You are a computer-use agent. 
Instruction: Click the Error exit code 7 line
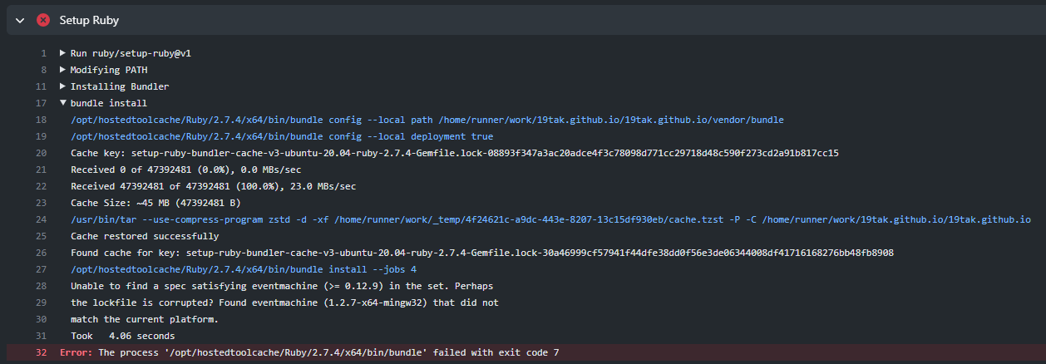(x=309, y=353)
